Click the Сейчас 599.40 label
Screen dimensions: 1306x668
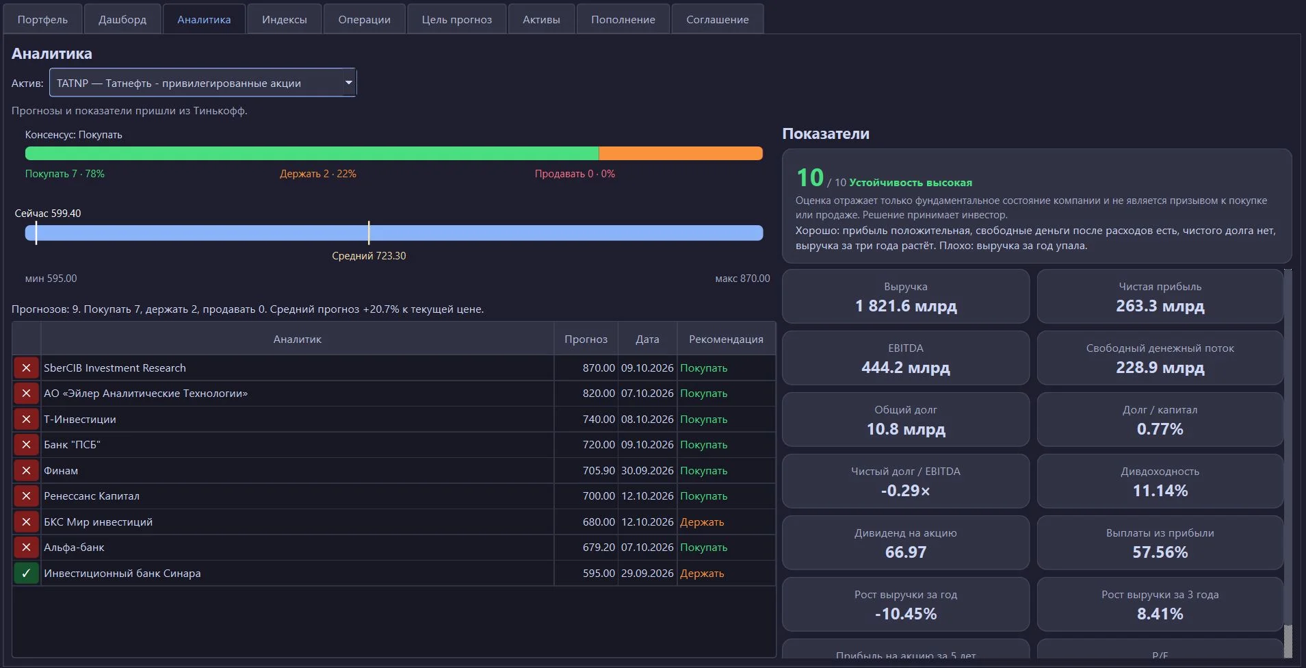click(48, 214)
